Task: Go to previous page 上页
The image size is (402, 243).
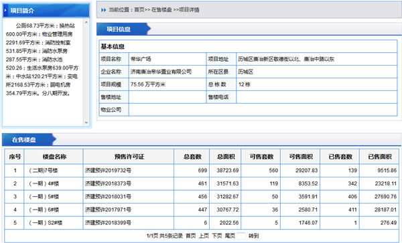Action: 204,236
